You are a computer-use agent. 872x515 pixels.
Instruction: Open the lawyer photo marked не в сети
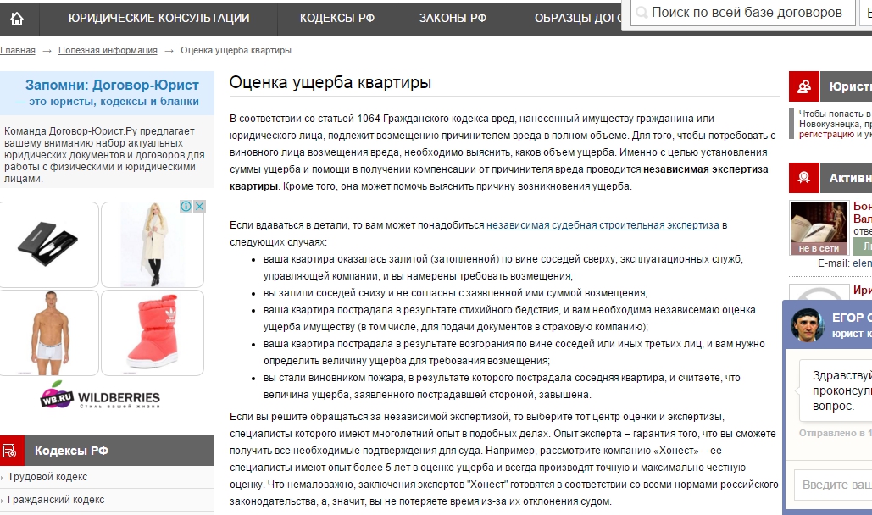point(819,228)
